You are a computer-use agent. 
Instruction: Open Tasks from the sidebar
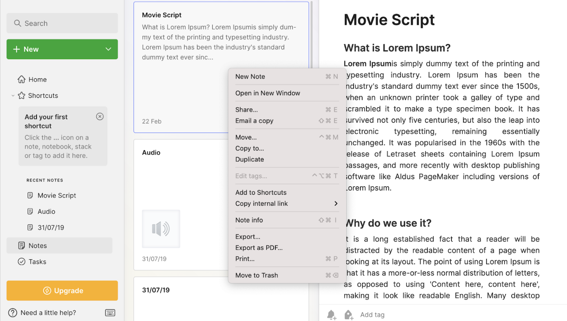point(37,262)
